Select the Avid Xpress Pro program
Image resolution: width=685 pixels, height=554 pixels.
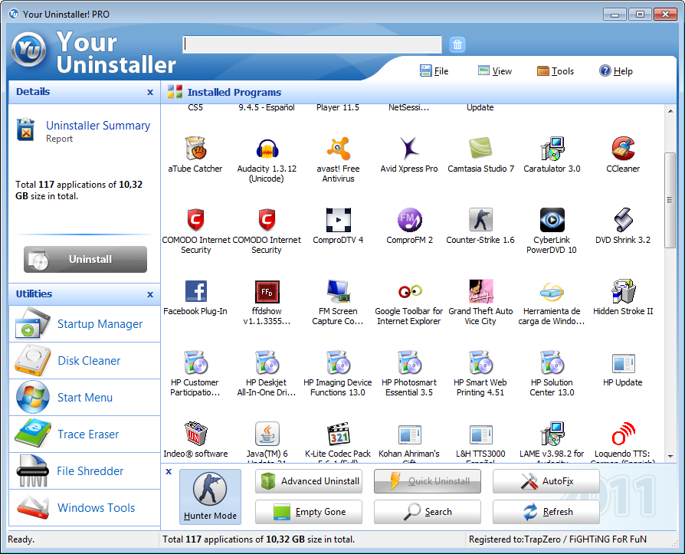click(409, 148)
